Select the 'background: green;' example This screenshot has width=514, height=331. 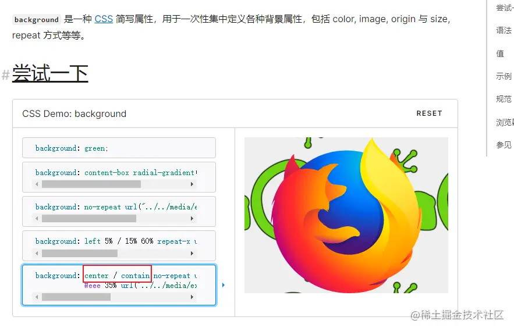(119, 148)
